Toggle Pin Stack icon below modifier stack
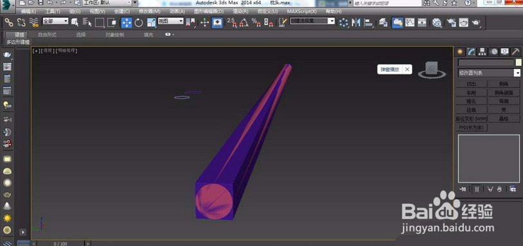The width and height of the screenshot is (523, 246). point(463,189)
